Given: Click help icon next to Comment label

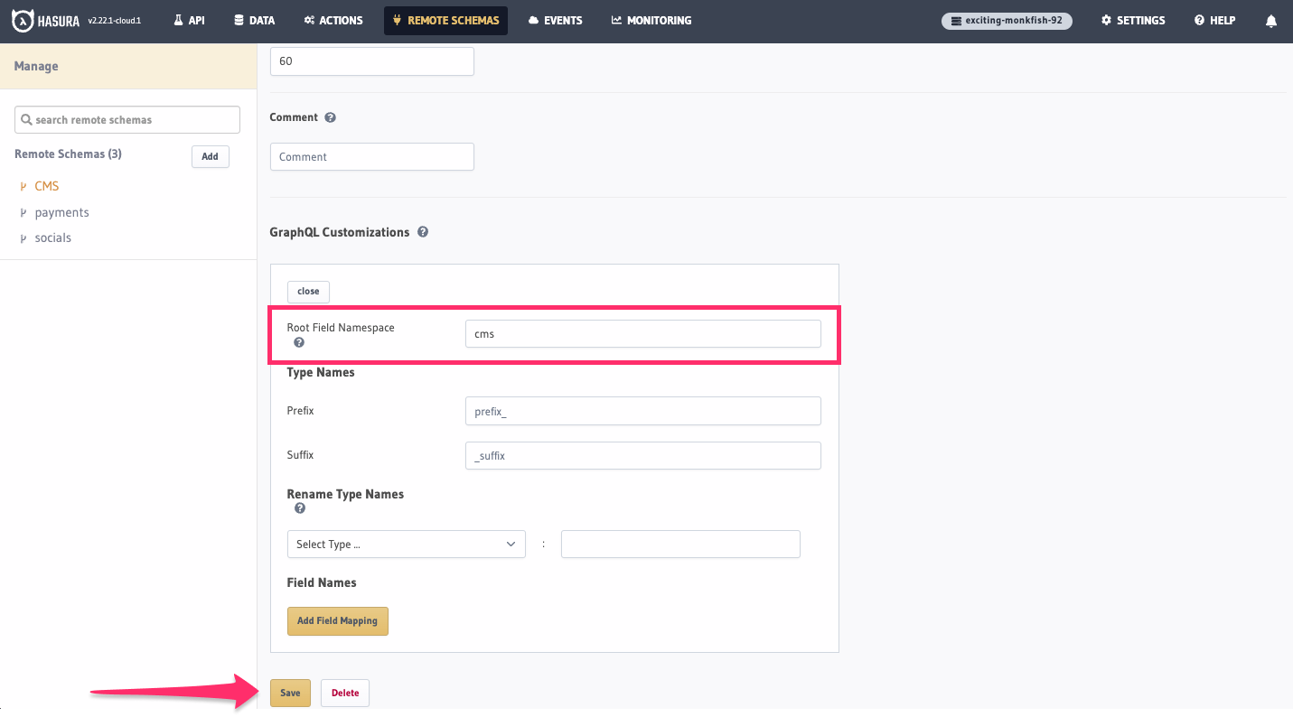Looking at the screenshot, I should click(x=330, y=117).
